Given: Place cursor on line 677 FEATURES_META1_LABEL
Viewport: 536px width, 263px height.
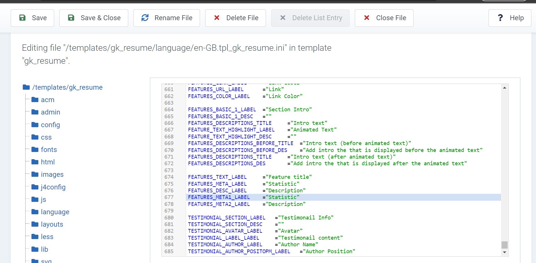Looking at the screenshot, I should [219, 197].
